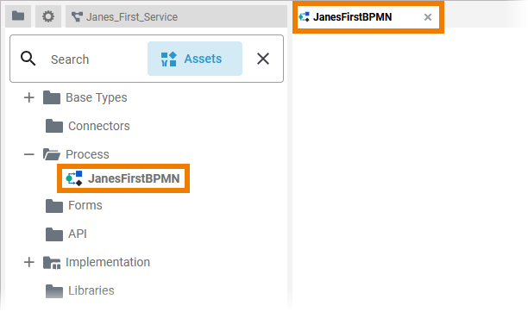
Task: Click the Implementation folder icon
Action: tap(52, 263)
